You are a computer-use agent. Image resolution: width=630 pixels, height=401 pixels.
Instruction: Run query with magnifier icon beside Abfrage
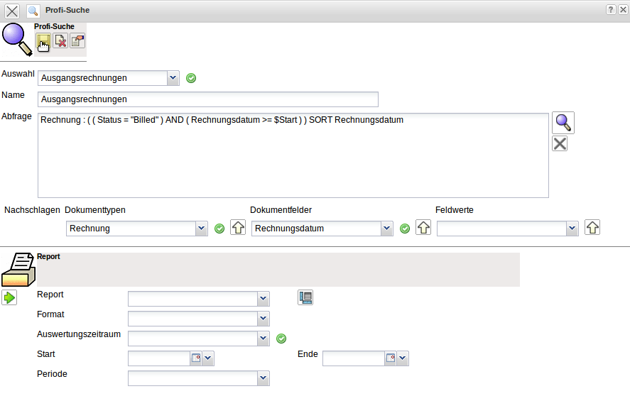pyautogui.click(x=563, y=122)
